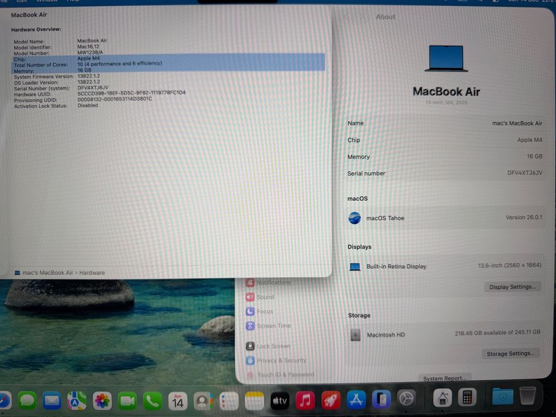The height and width of the screenshot is (417, 556).
Task: Open the blue Downloads folder in Dock
Action: [502, 396]
